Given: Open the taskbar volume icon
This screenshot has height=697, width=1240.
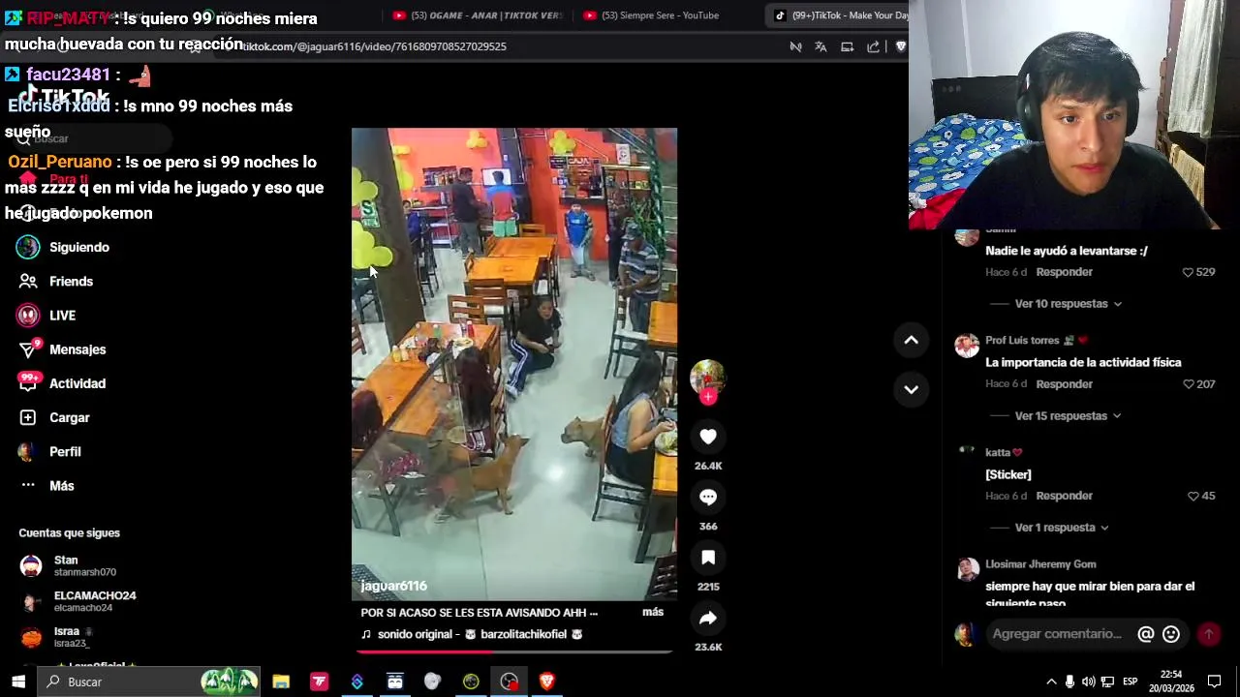Looking at the screenshot, I should click(1088, 682).
